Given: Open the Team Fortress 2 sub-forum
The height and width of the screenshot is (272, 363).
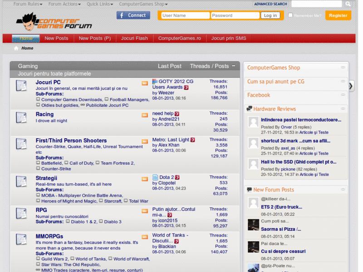Looking at the screenshot, I should point(118,163).
